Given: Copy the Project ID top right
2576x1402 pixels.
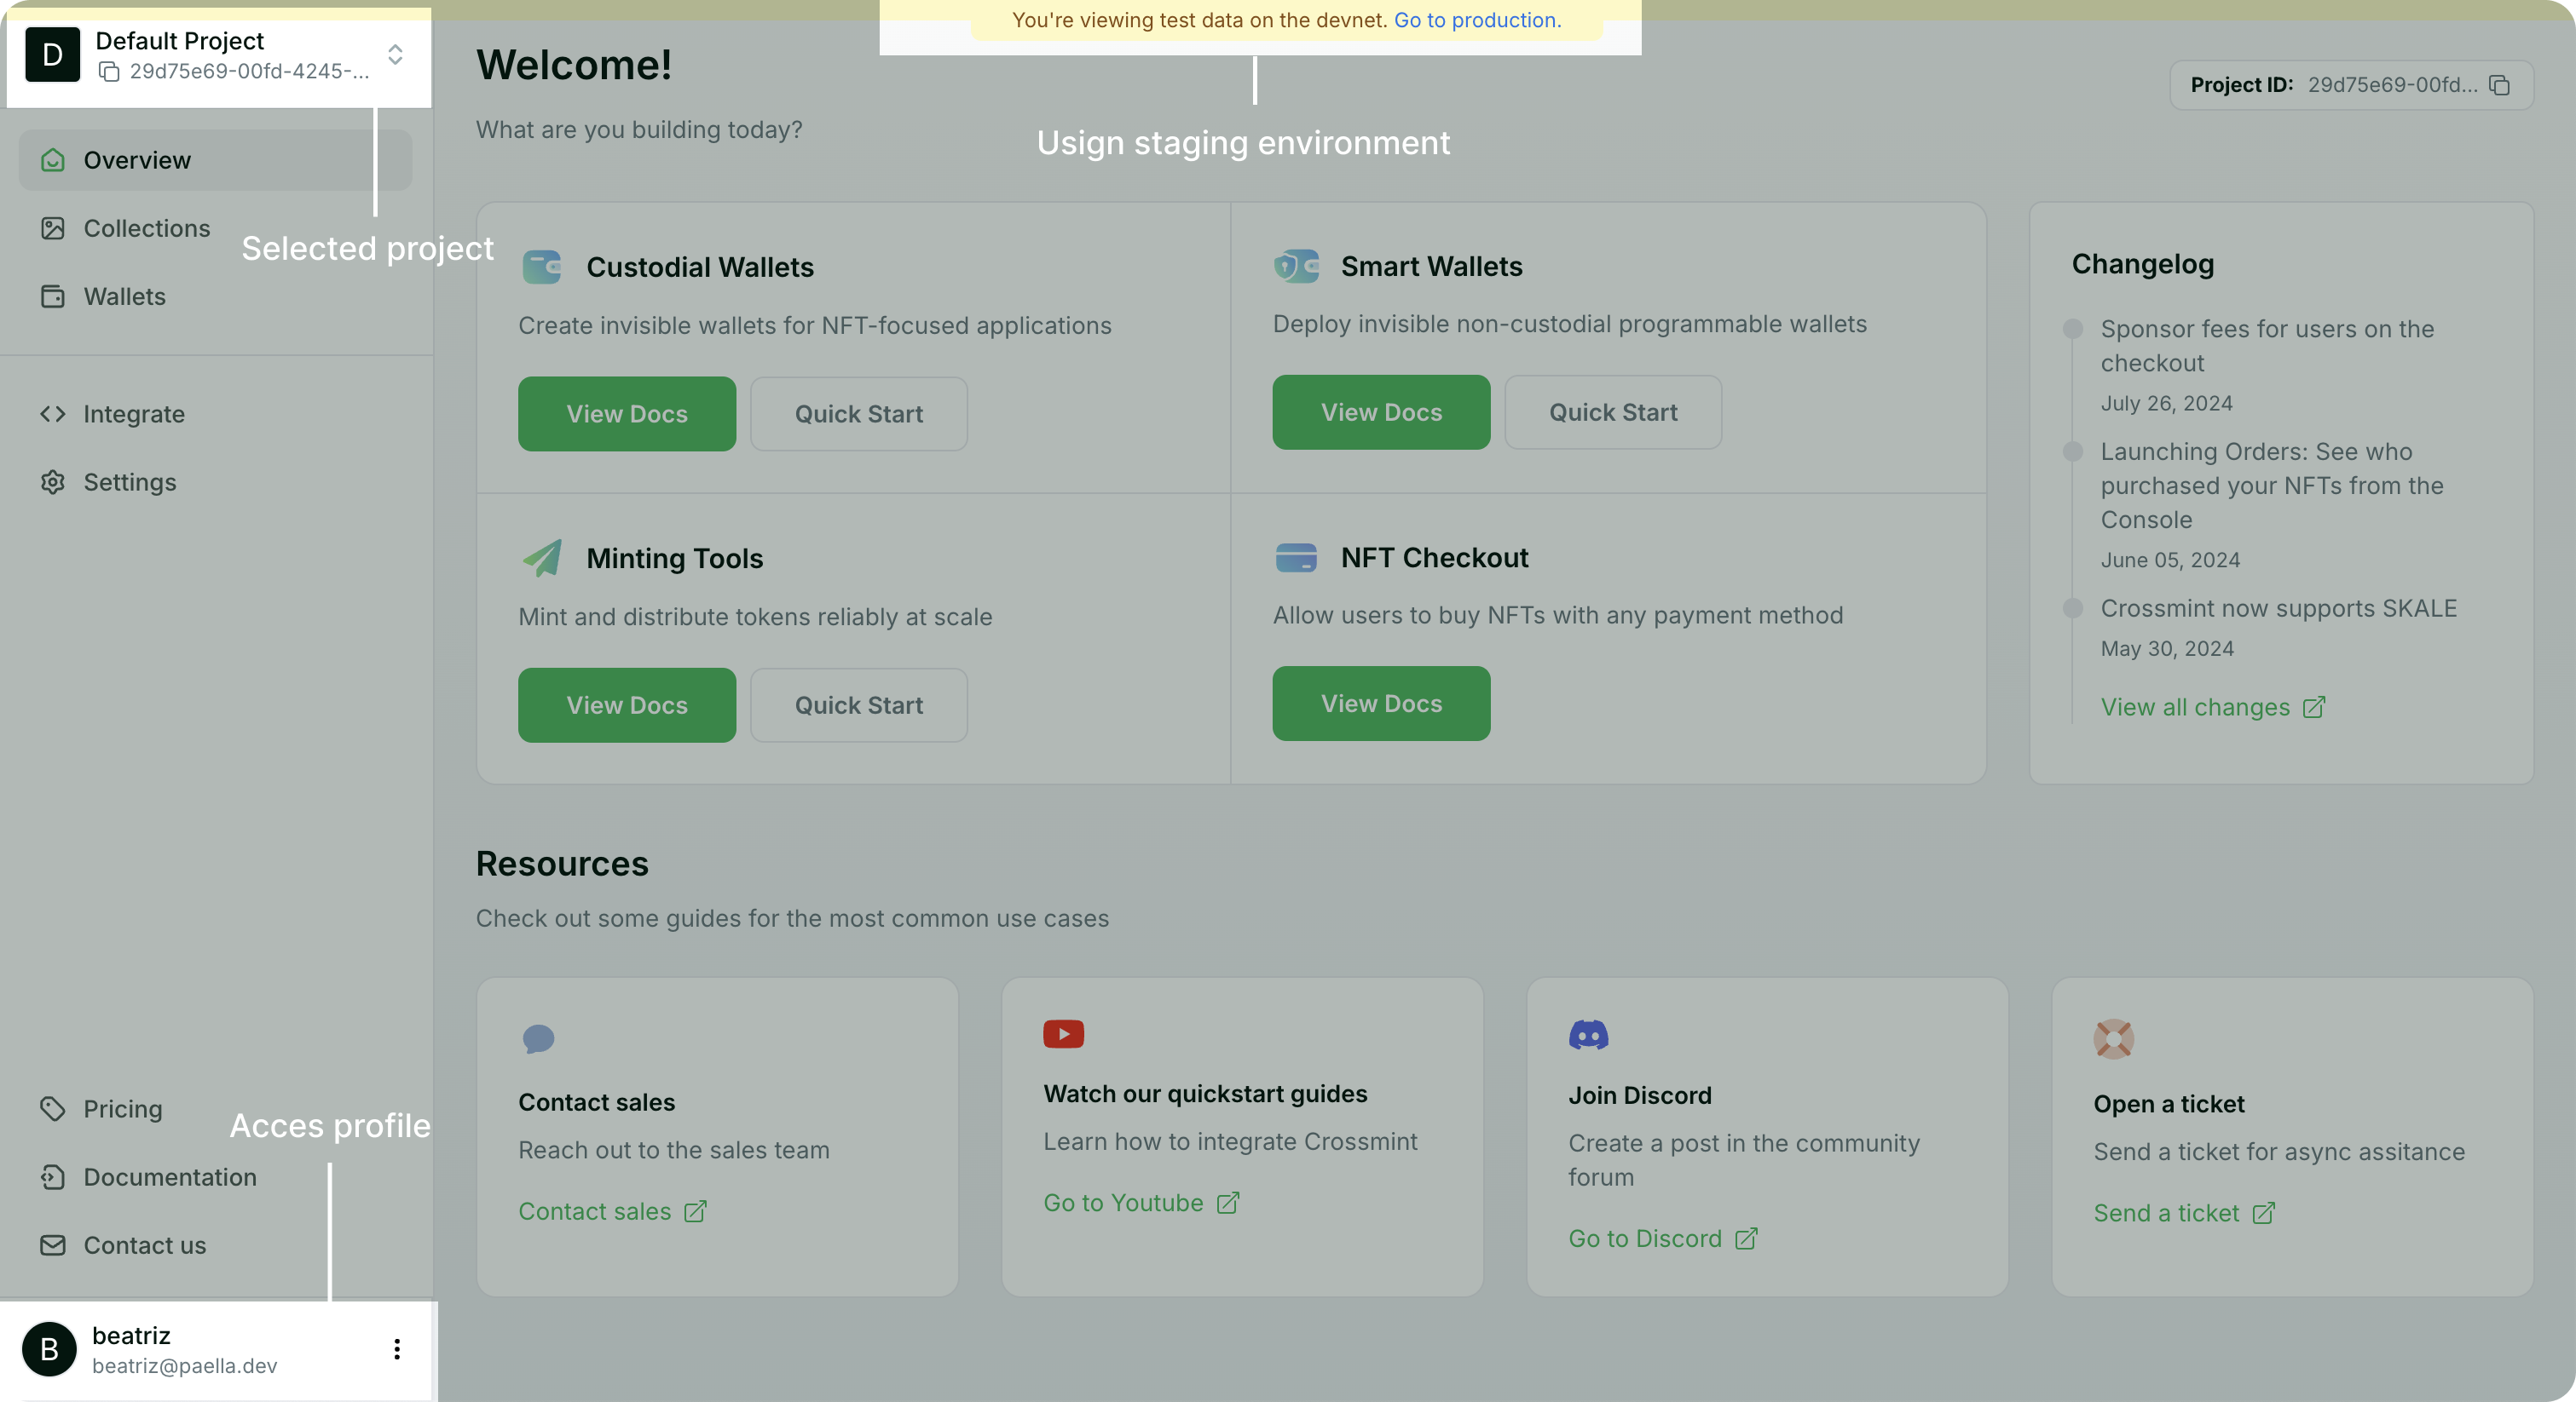Looking at the screenshot, I should (x=2499, y=85).
